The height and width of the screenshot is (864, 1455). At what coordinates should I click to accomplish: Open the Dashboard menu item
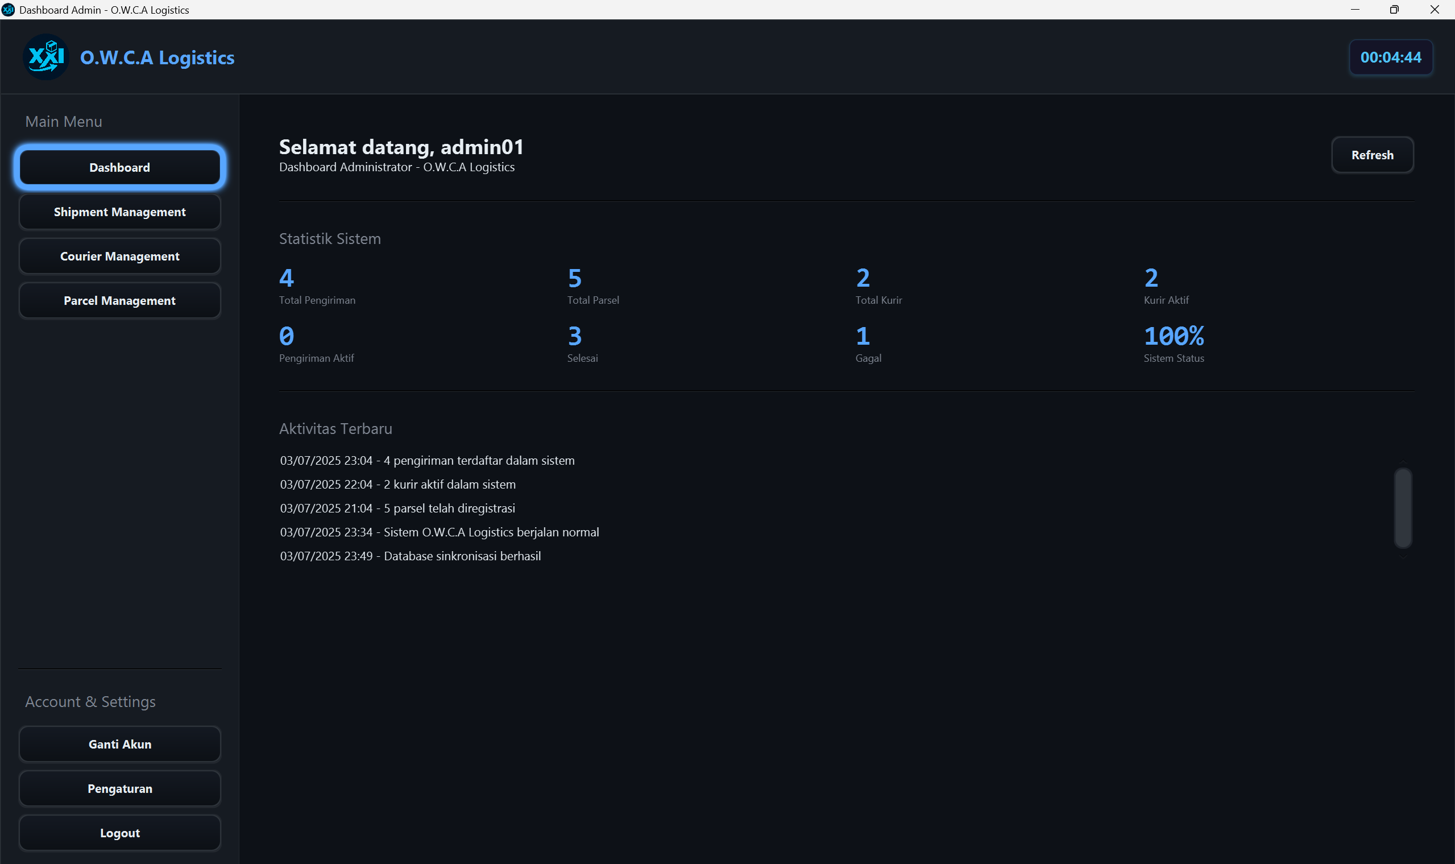click(120, 168)
